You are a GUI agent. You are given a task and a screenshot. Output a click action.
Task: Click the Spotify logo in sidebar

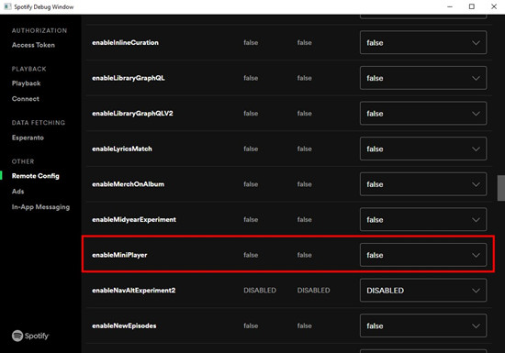(x=30, y=336)
